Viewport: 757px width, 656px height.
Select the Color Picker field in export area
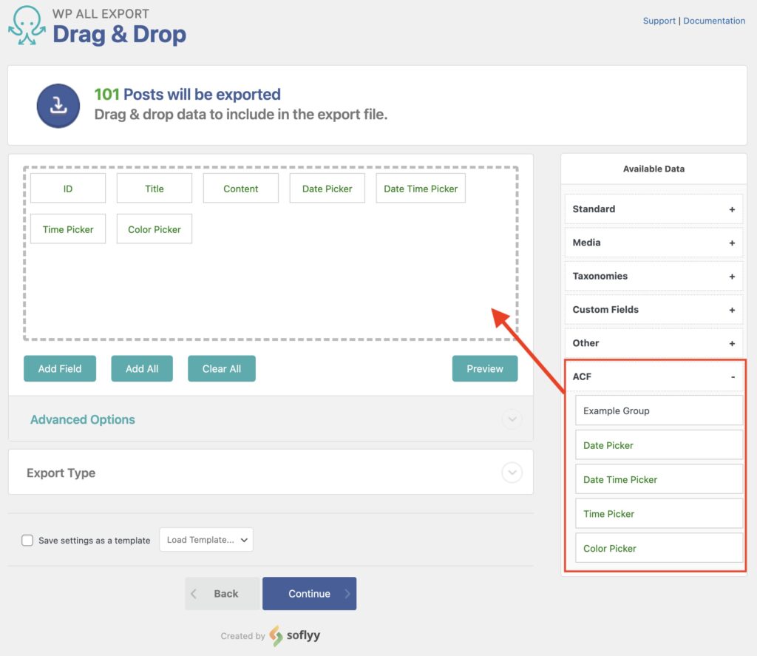click(x=154, y=229)
